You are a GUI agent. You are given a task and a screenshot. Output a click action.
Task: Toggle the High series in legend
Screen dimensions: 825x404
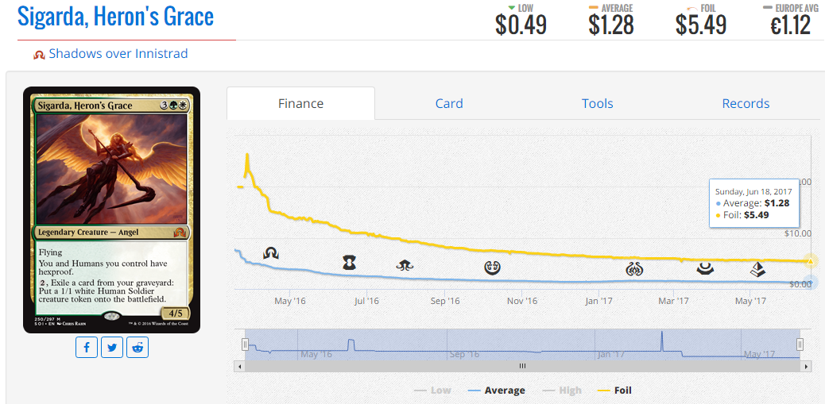pos(560,391)
